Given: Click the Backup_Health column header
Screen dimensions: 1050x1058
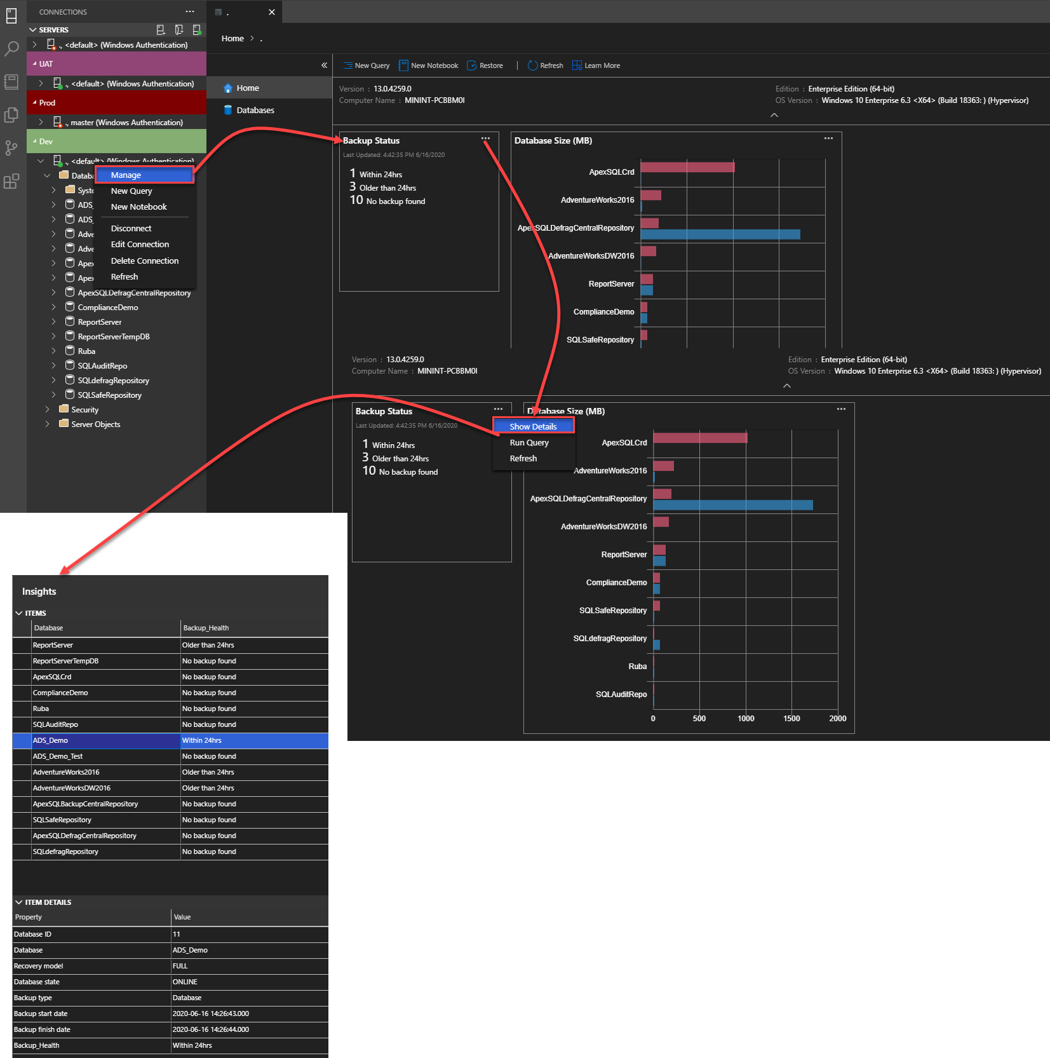Looking at the screenshot, I should coord(255,628).
